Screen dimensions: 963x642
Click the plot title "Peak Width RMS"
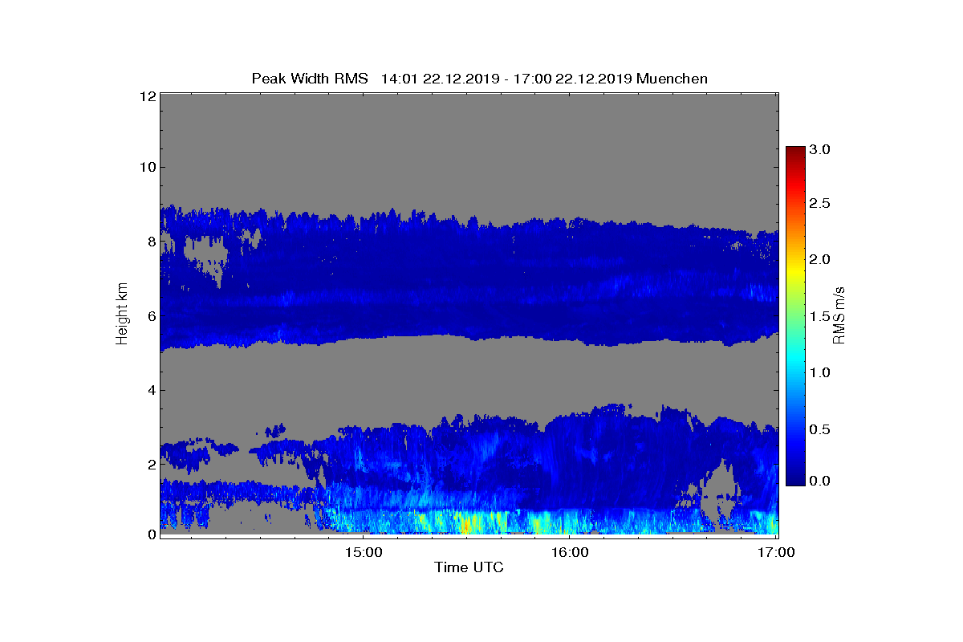tap(310, 79)
